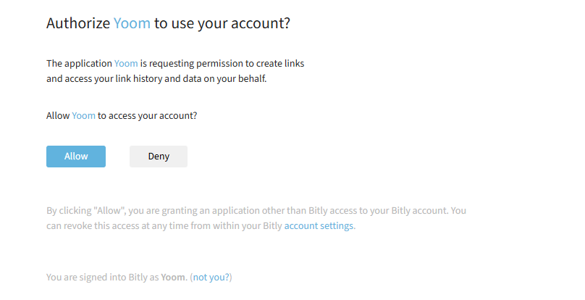Click the "By clicking" disclaimer text
The width and height of the screenshot is (585, 300).
tap(69, 211)
